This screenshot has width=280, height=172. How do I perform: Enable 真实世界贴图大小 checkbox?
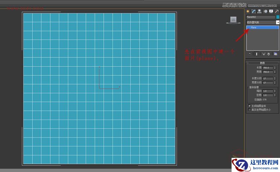249,110
